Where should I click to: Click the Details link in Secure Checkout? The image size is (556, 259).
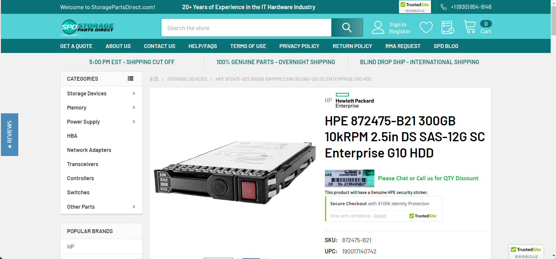coord(380,216)
